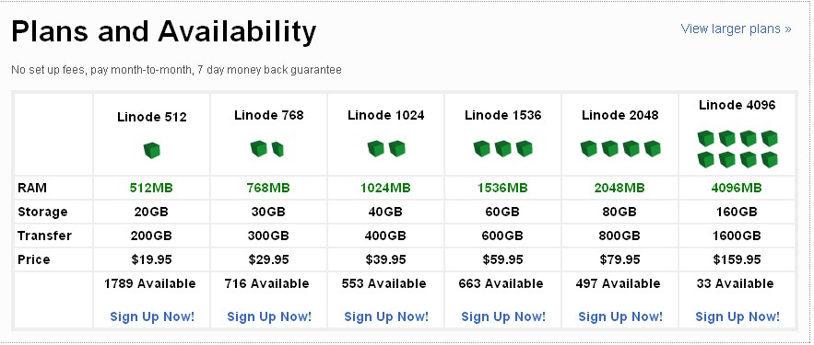Sign up for the Linode 2048 plan

[620, 316]
